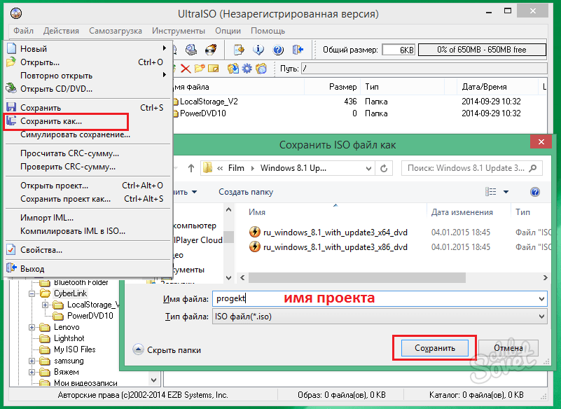The height and width of the screenshot is (409, 561).
Task: Click 'Скрыть папки' to hide folders
Action: pos(174,350)
